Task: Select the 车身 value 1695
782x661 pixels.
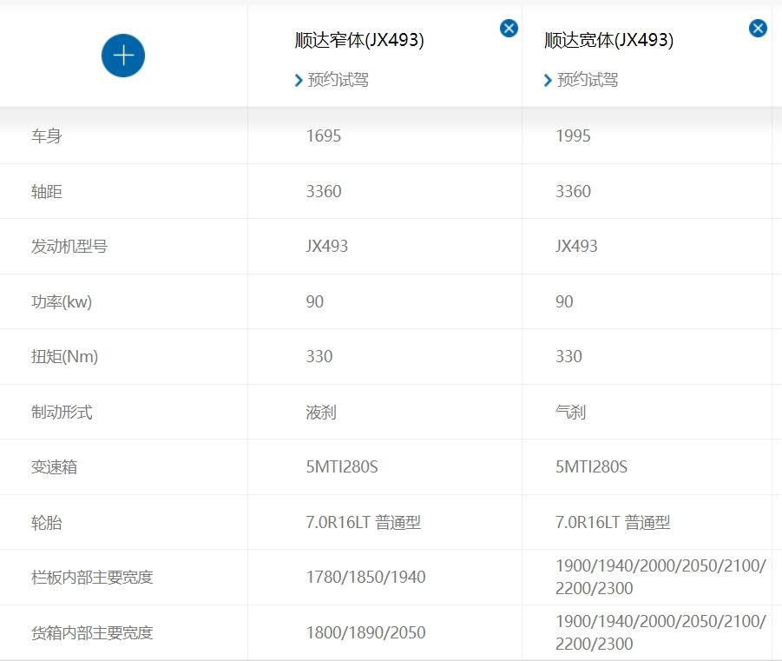Action: tap(324, 136)
